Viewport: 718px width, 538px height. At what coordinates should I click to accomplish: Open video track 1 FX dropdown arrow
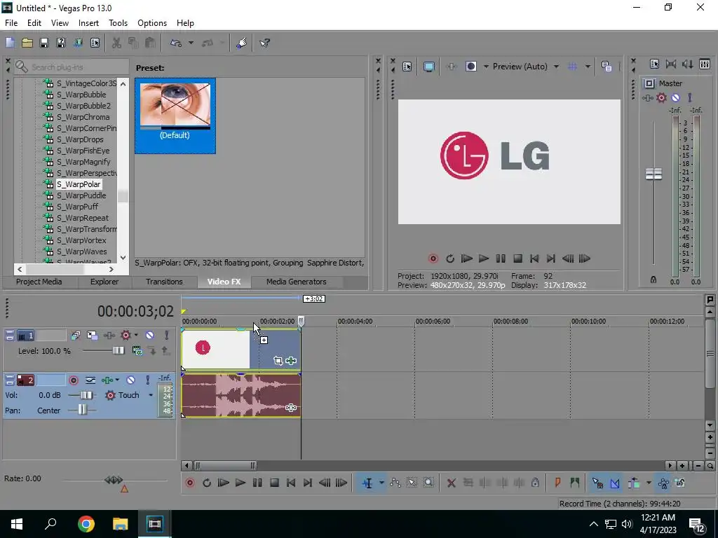coord(136,336)
